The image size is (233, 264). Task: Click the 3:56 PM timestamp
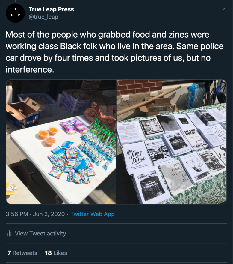tap(17, 214)
